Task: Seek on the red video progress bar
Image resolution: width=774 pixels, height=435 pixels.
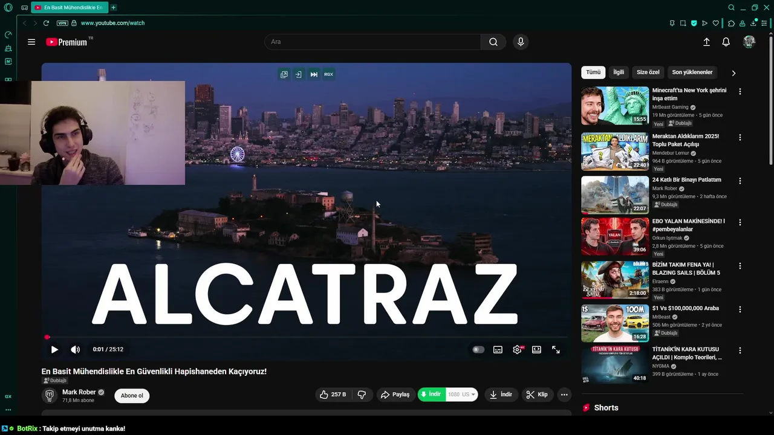Action: [x=307, y=337]
